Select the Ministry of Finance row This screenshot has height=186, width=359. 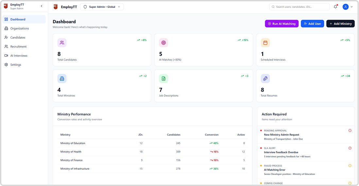152,160
